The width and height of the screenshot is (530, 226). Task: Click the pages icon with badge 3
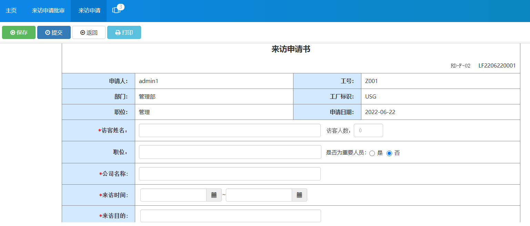tap(116, 10)
